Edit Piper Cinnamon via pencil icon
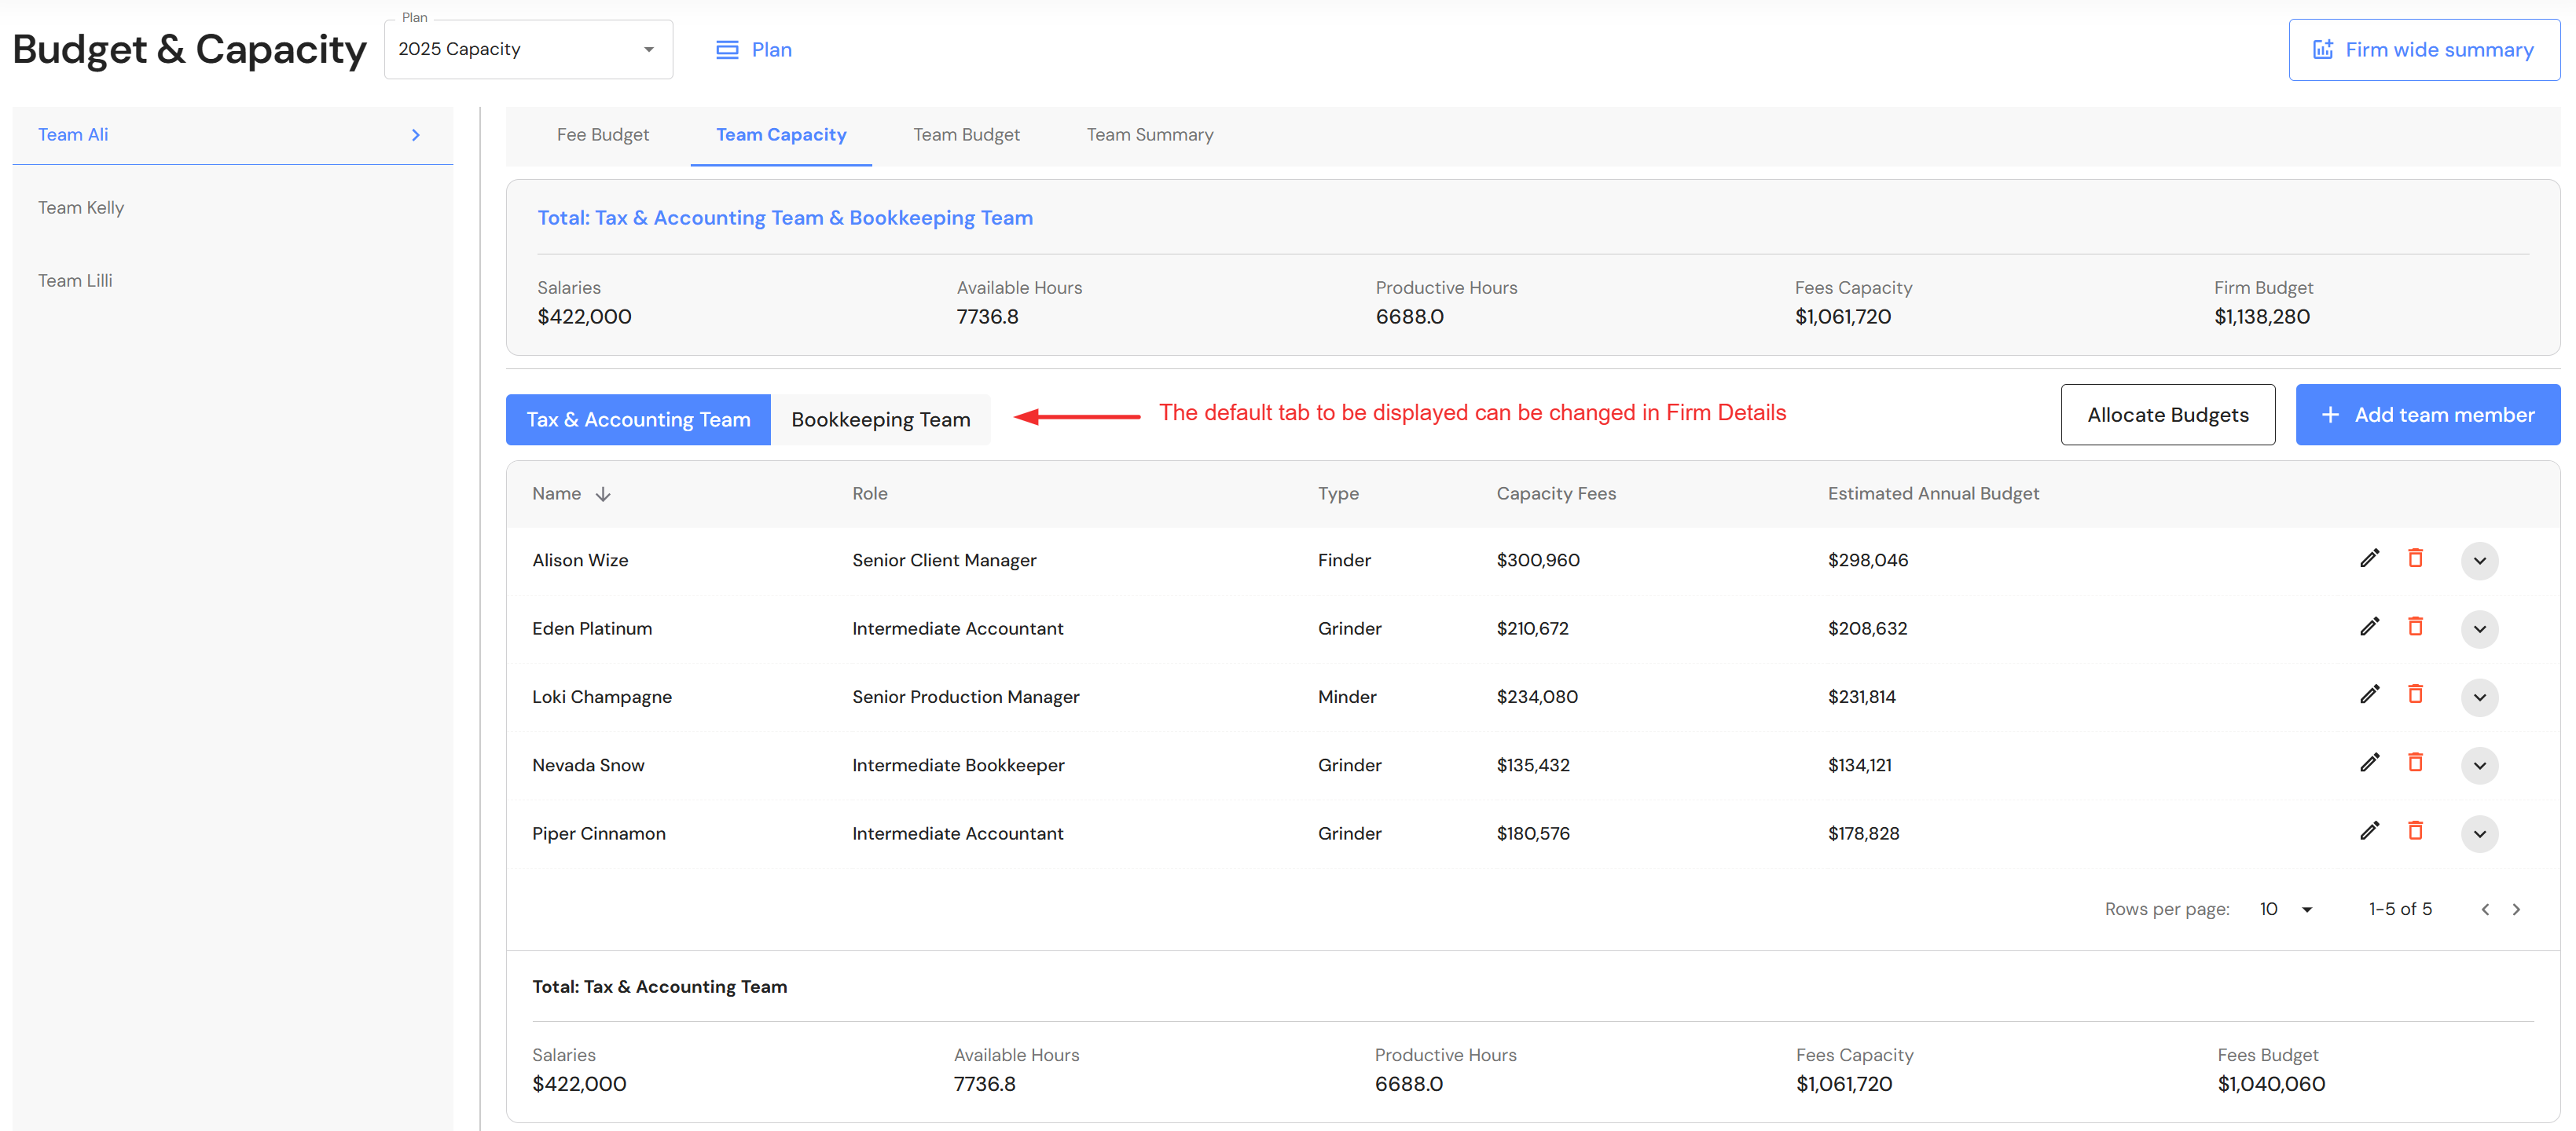This screenshot has width=2576, height=1131. pyautogui.click(x=2369, y=831)
